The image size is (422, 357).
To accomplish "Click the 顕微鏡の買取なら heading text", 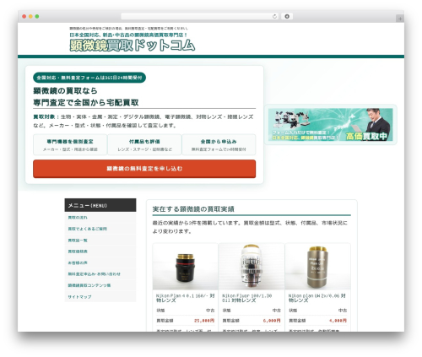I will [x=65, y=90].
